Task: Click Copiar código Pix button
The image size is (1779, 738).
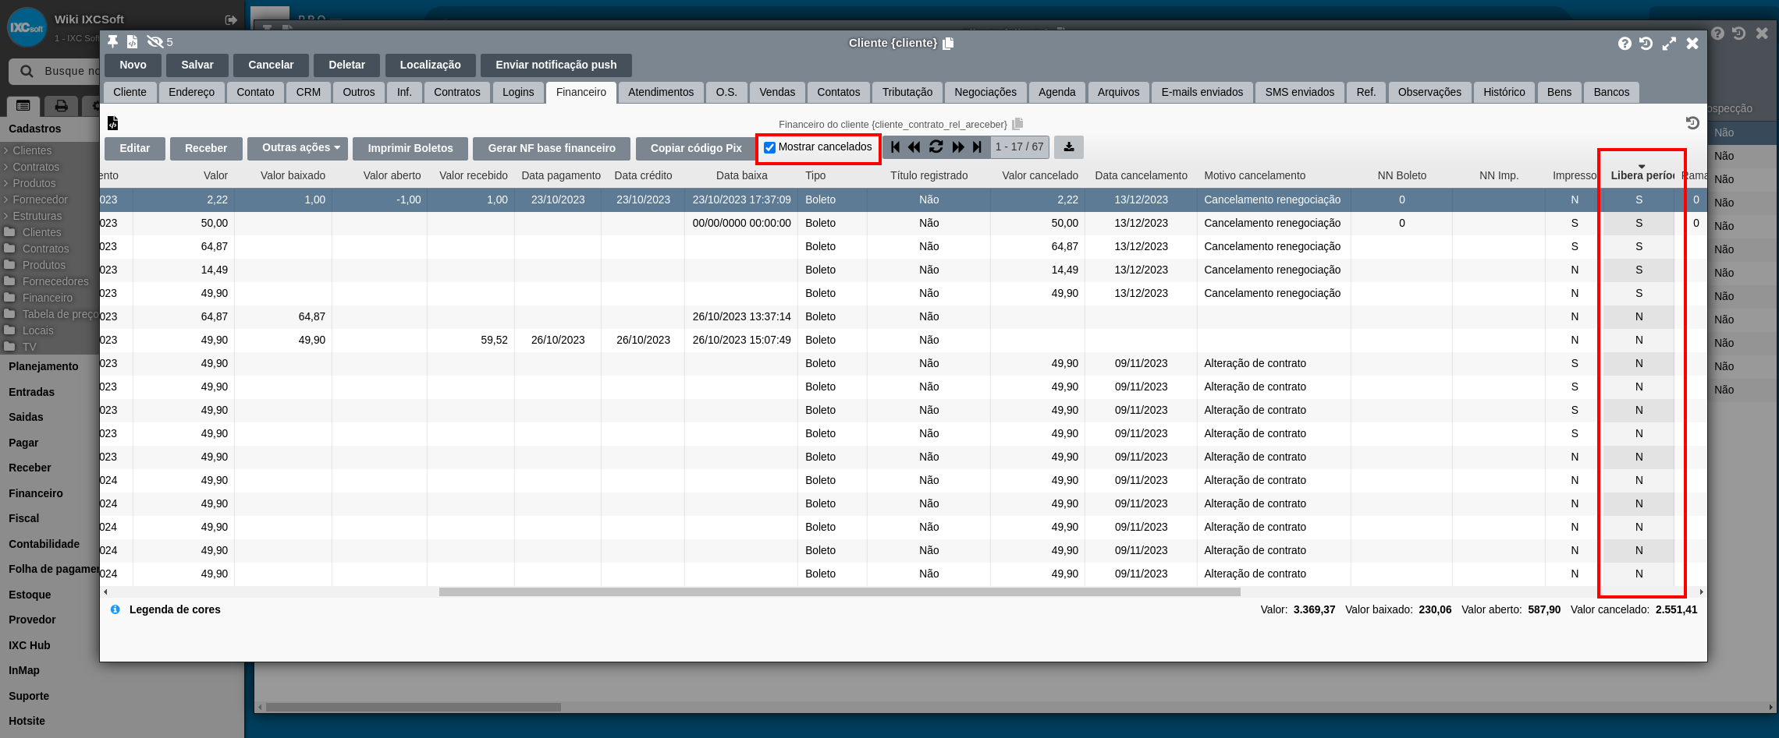Action: tap(695, 148)
